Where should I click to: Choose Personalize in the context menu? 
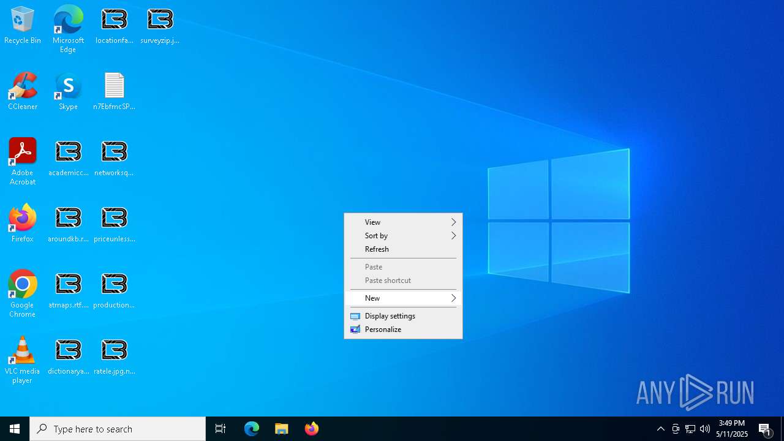pyautogui.click(x=403, y=330)
